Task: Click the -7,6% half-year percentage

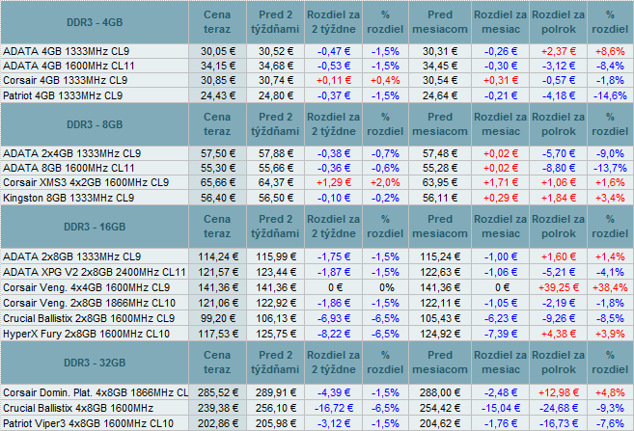Action: coord(610,423)
